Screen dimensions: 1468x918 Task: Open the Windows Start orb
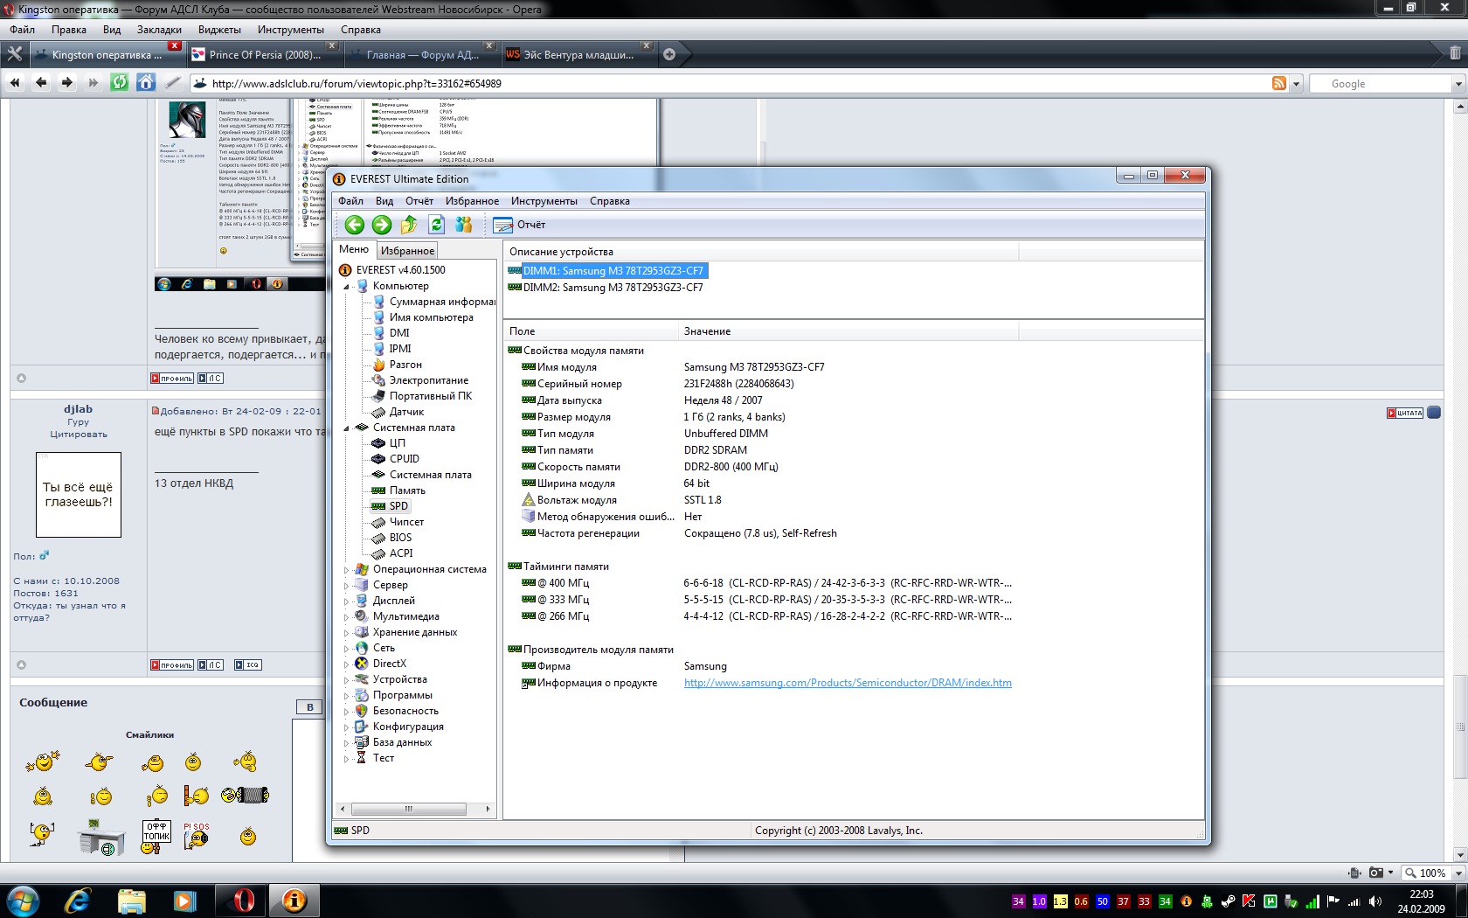(x=24, y=901)
